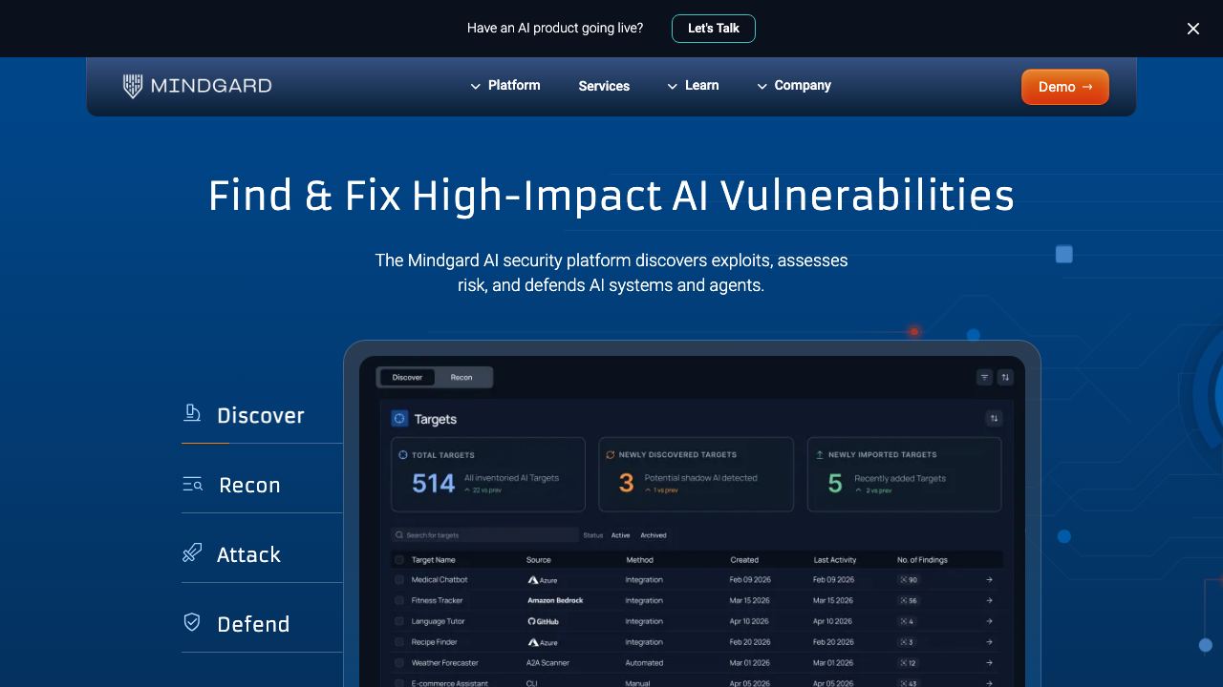Image resolution: width=1223 pixels, height=687 pixels.
Task: Filter status by Archived
Action: pos(654,535)
